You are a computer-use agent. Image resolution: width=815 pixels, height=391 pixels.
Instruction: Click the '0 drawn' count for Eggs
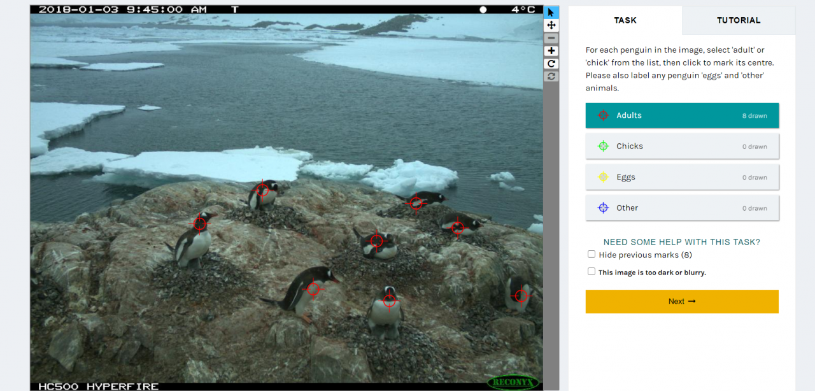pos(755,178)
